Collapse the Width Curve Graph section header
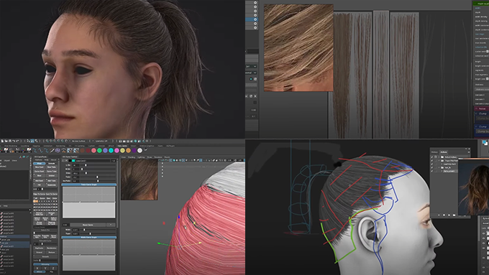This screenshot has width=489, height=275. pyautogui.click(x=89, y=238)
